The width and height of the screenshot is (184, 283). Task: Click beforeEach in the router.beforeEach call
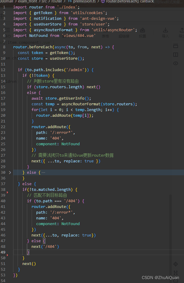point(41,47)
